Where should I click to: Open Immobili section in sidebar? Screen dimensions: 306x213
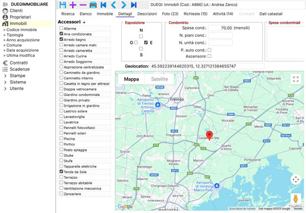point(18,24)
